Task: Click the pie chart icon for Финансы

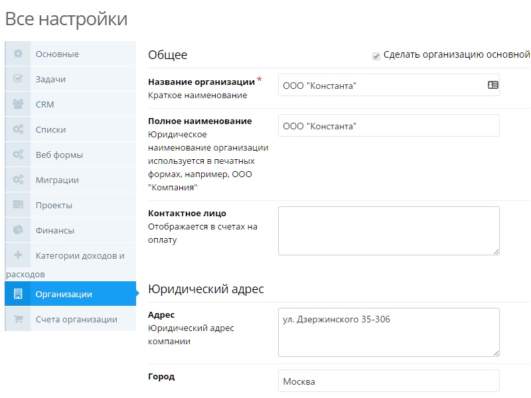Action: click(x=19, y=230)
